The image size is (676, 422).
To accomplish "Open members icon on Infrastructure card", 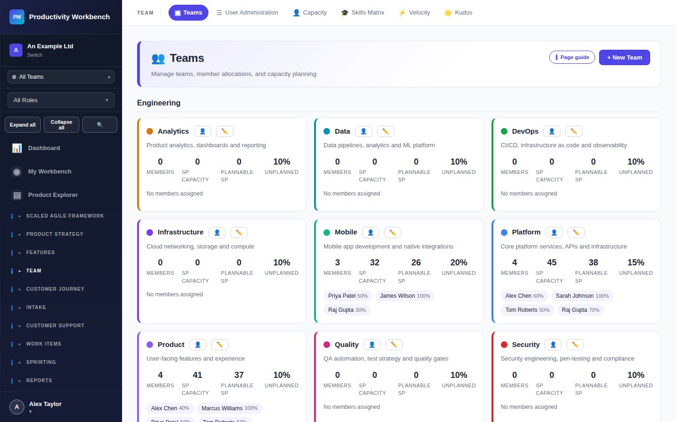I will click(217, 233).
